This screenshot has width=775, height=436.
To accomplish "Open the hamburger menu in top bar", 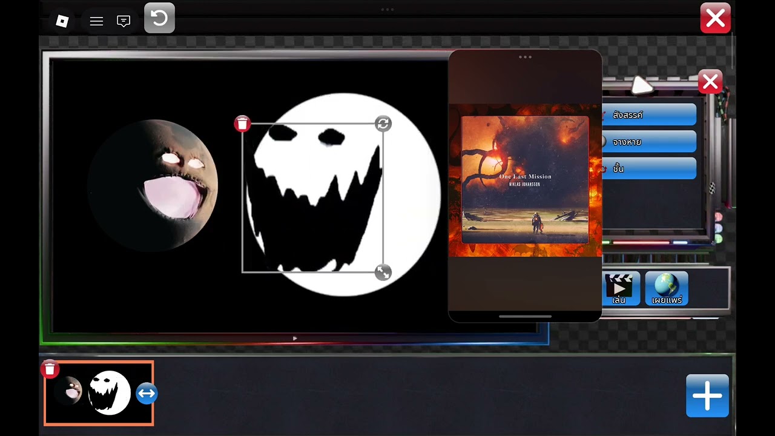I will click(x=96, y=21).
